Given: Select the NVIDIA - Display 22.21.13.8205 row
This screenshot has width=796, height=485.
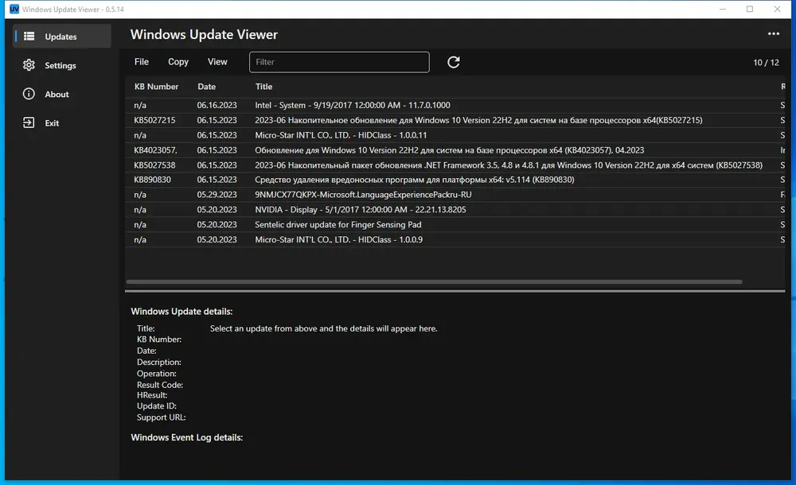Looking at the screenshot, I should (455, 210).
